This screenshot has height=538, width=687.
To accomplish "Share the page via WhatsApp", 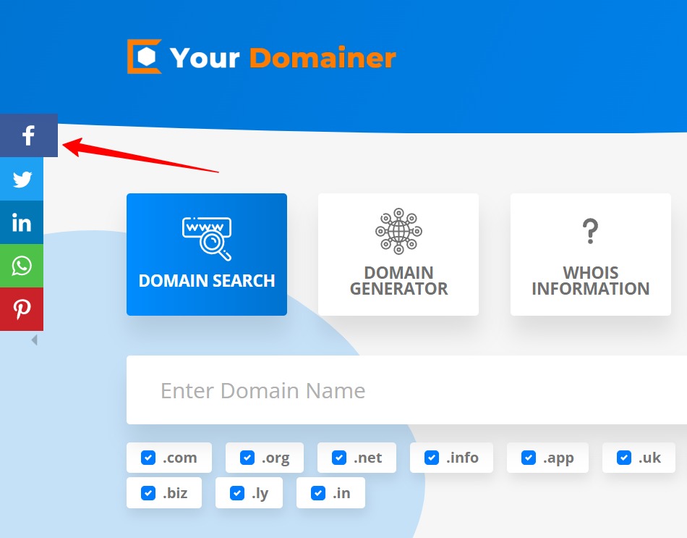I will [22, 266].
